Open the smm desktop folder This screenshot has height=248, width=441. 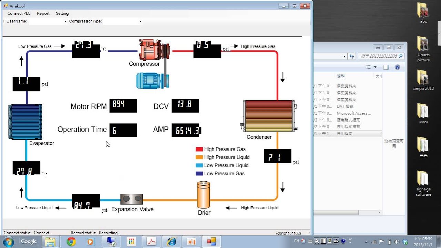[x=423, y=113]
